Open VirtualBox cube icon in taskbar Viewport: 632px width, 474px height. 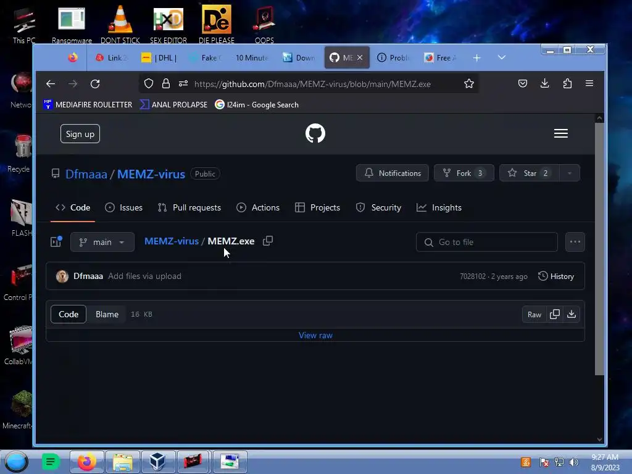tap(157, 462)
